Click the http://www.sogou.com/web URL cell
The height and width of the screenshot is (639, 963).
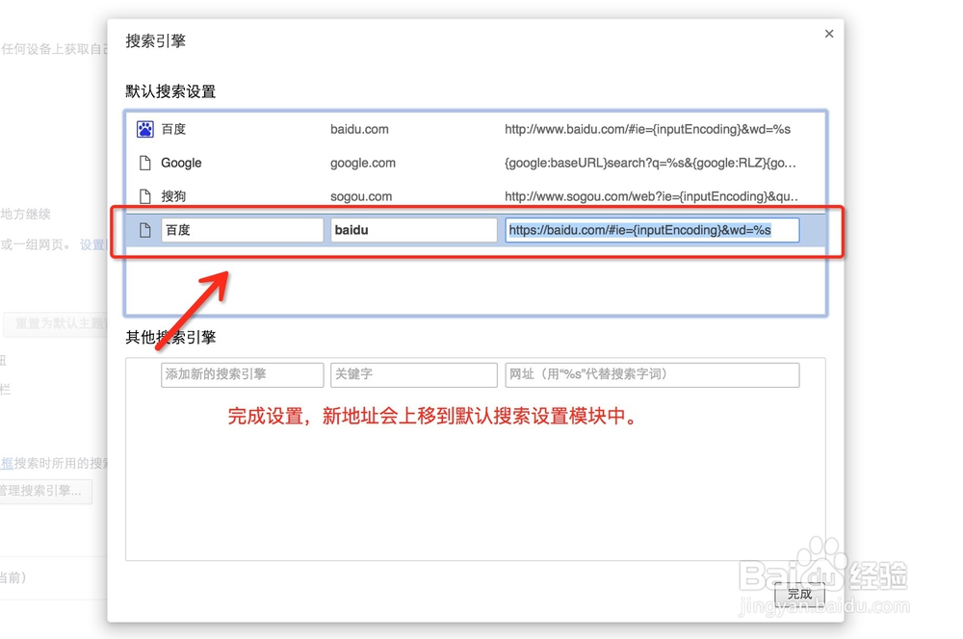click(x=652, y=196)
